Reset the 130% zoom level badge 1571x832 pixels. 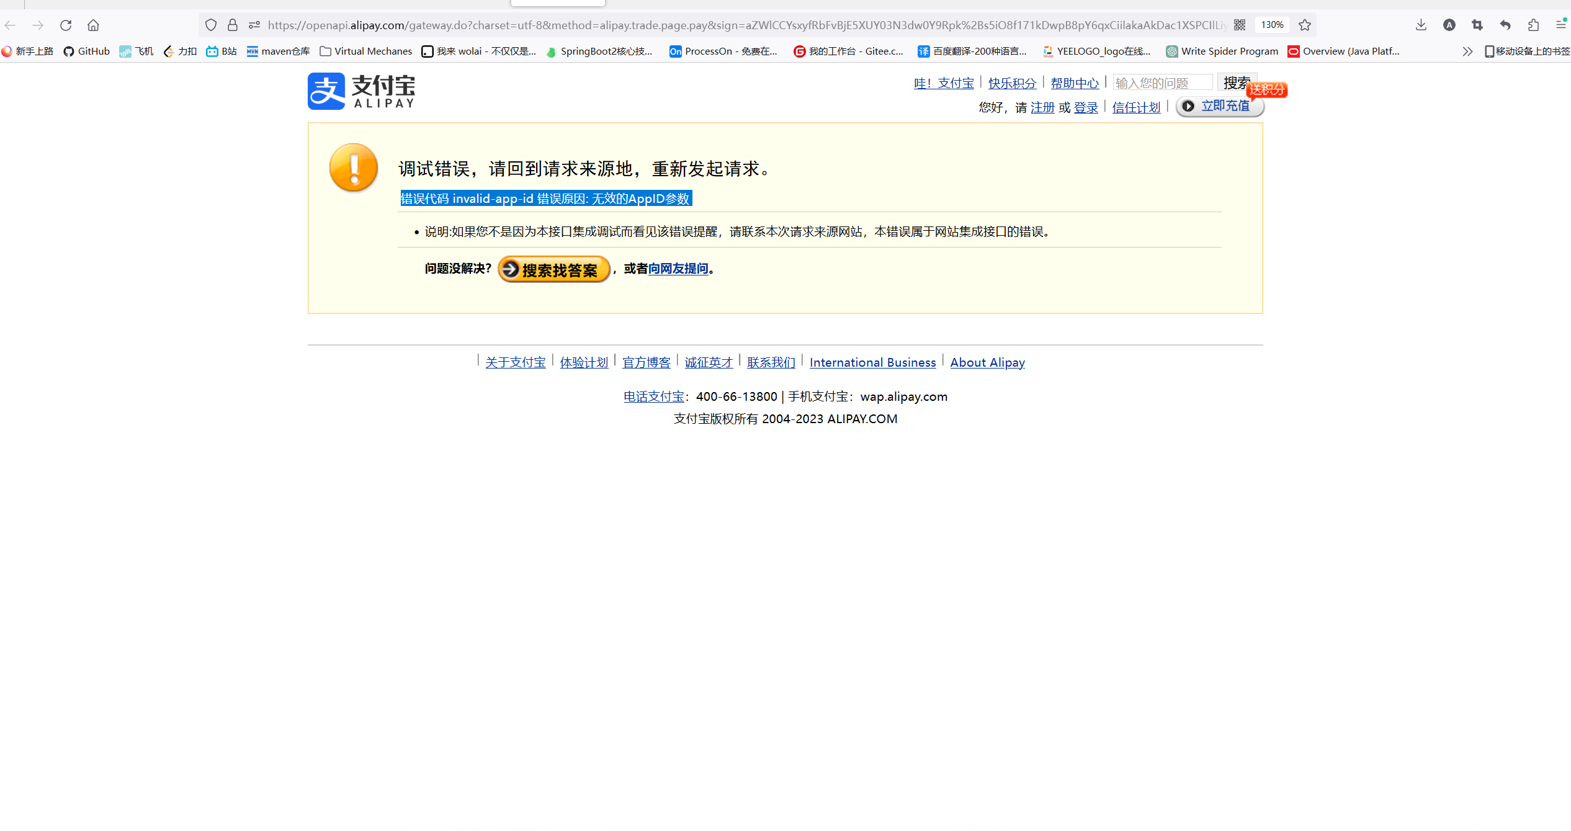coord(1272,25)
